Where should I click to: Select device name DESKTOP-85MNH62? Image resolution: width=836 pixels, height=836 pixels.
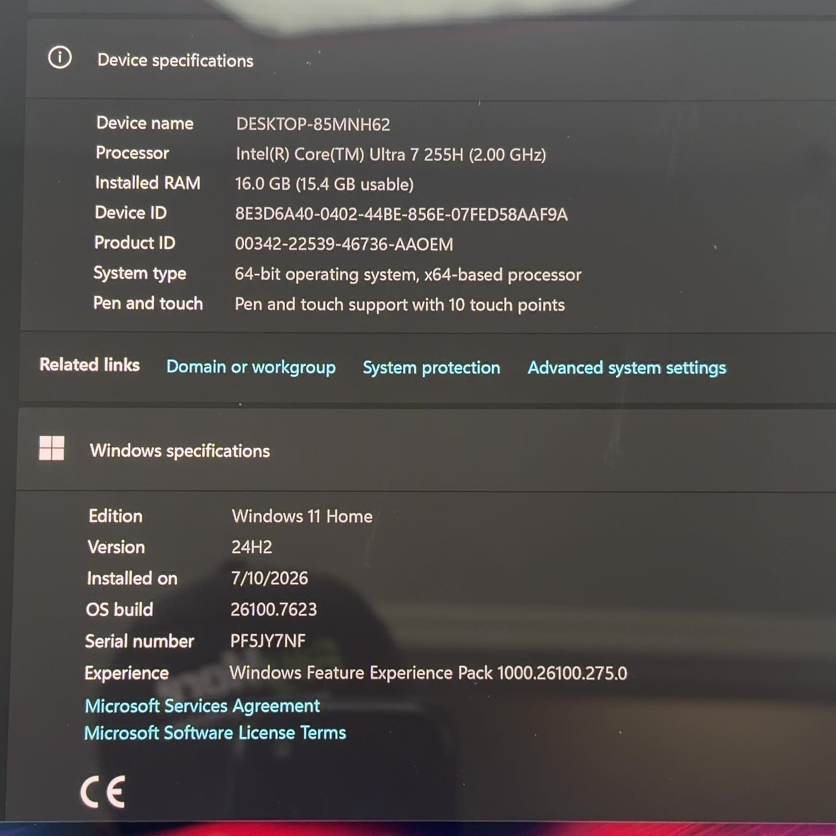pos(313,124)
